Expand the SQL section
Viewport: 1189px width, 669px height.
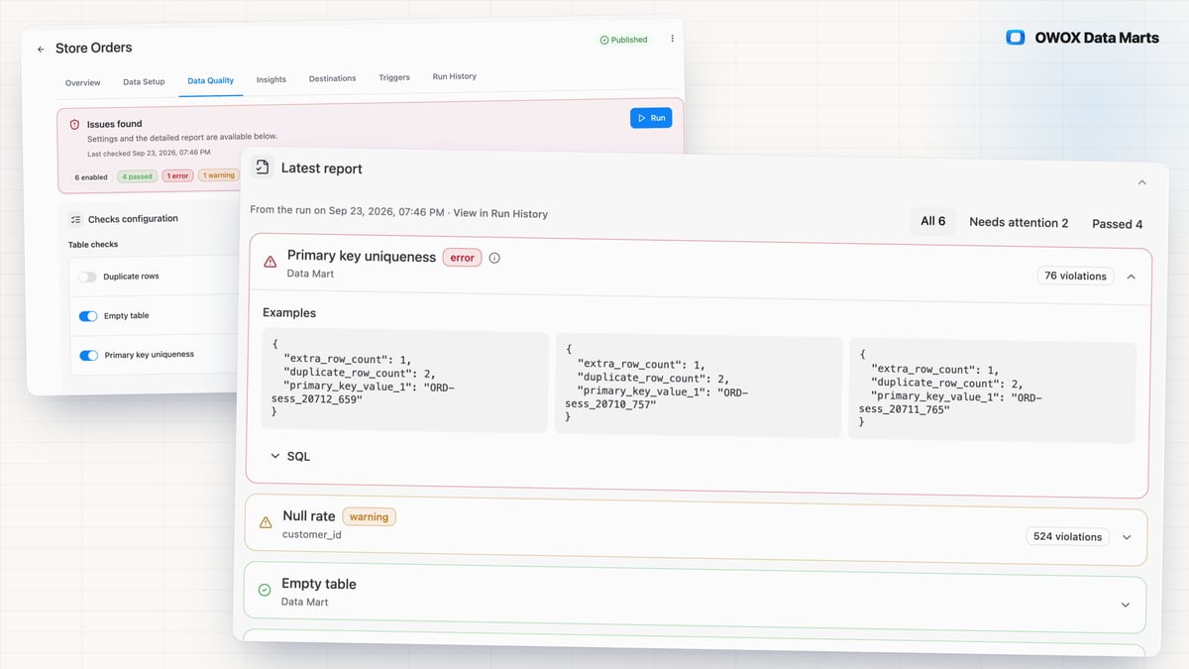(290, 456)
